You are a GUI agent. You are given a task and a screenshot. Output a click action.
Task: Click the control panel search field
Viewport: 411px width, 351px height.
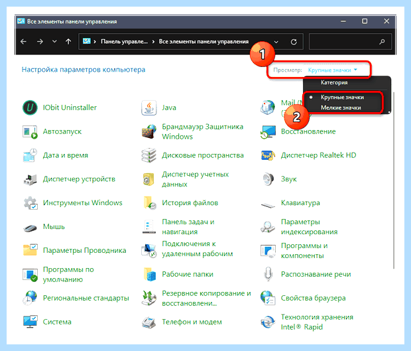(x=350, y=41)
